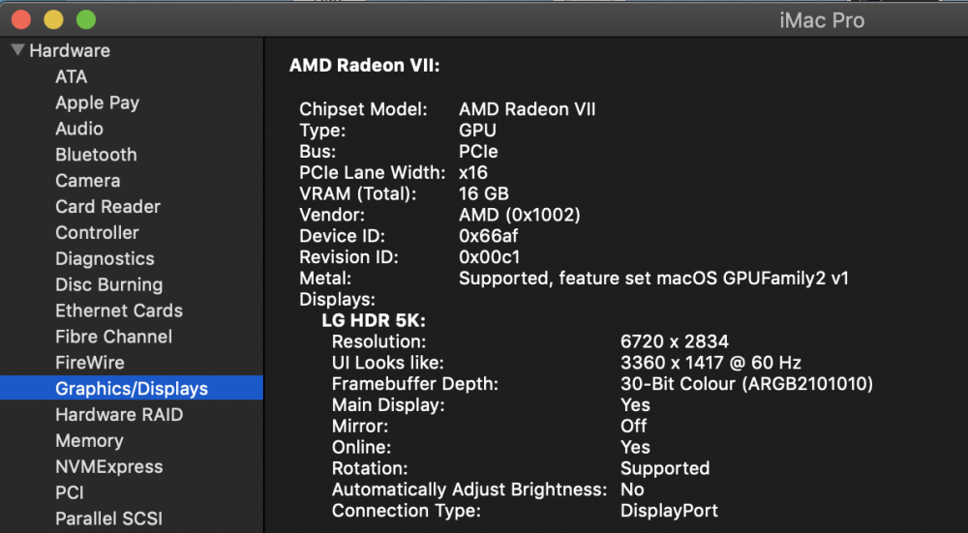Click the Bus value PCIe
The image size is (968, 533).
tap(478, 151)
